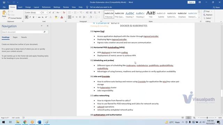The height and width of the screenshot is (125, 223).
Task: Apply red font color
Action: 62,17
